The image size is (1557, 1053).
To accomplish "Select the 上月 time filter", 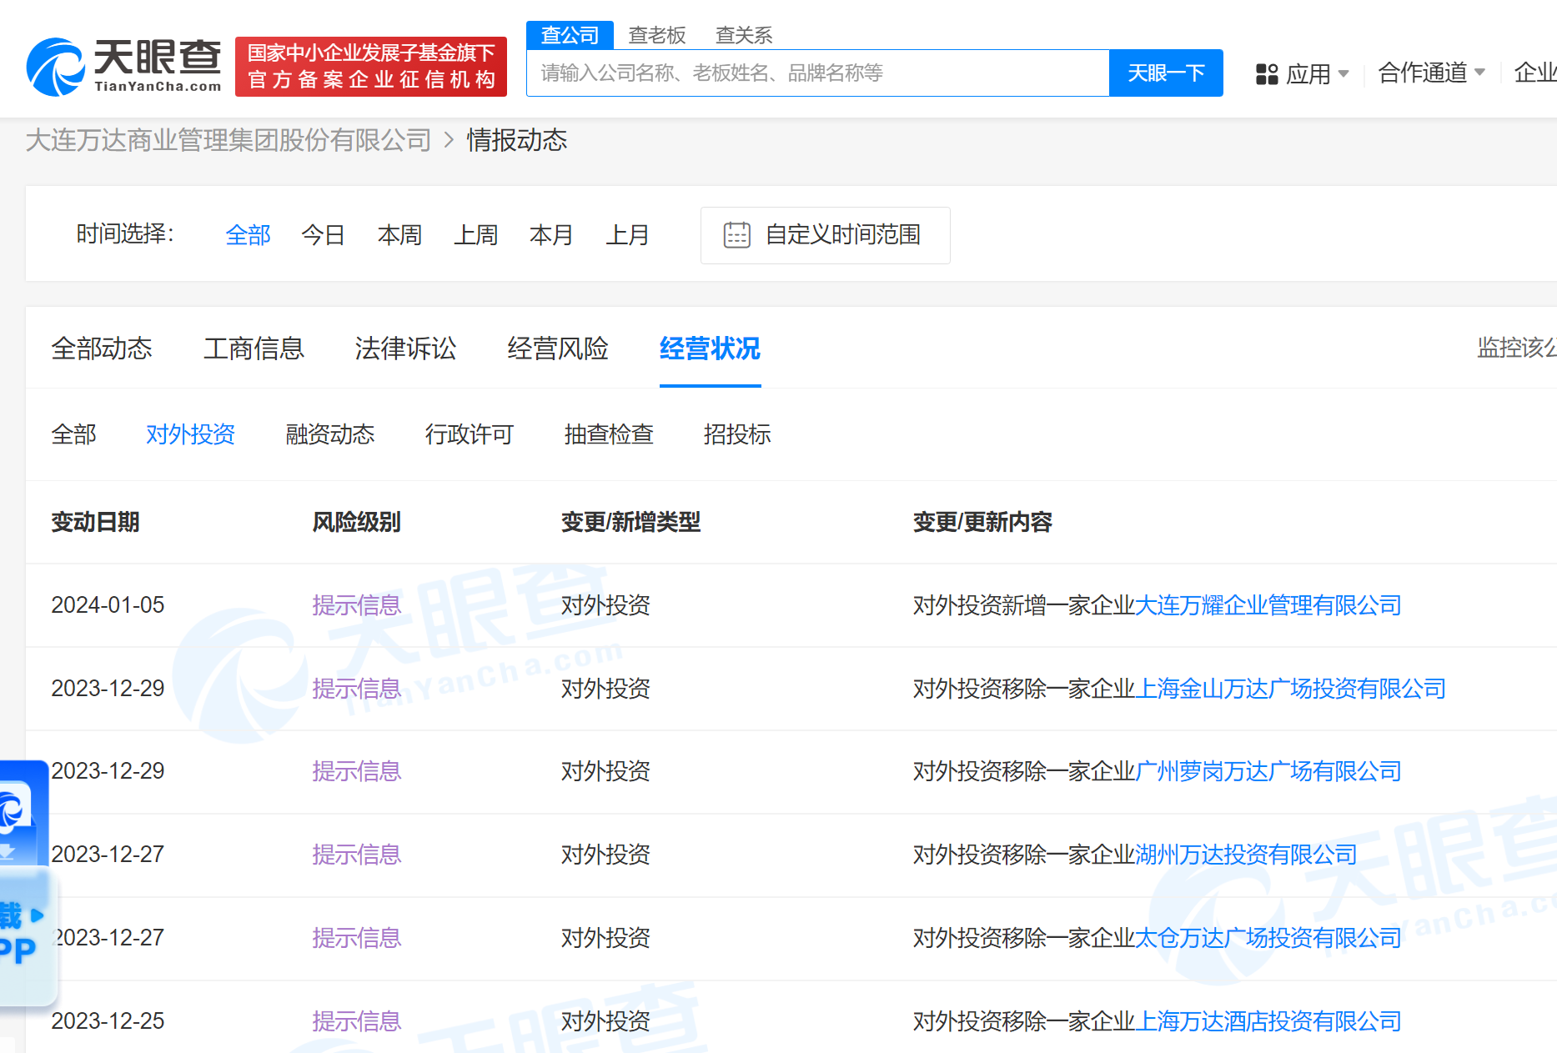I will [627, 235].
